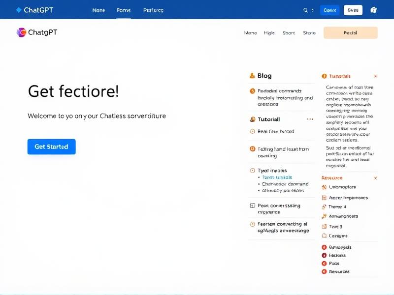Click the peach-colored Pecisl button

click(x=350, y=33)
